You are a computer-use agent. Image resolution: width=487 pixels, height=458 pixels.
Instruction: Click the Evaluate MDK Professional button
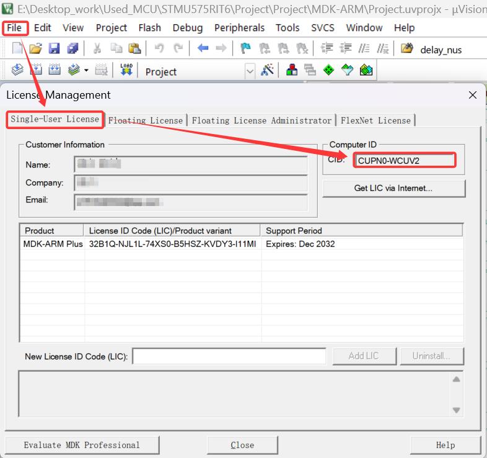[x=82, y=445]
